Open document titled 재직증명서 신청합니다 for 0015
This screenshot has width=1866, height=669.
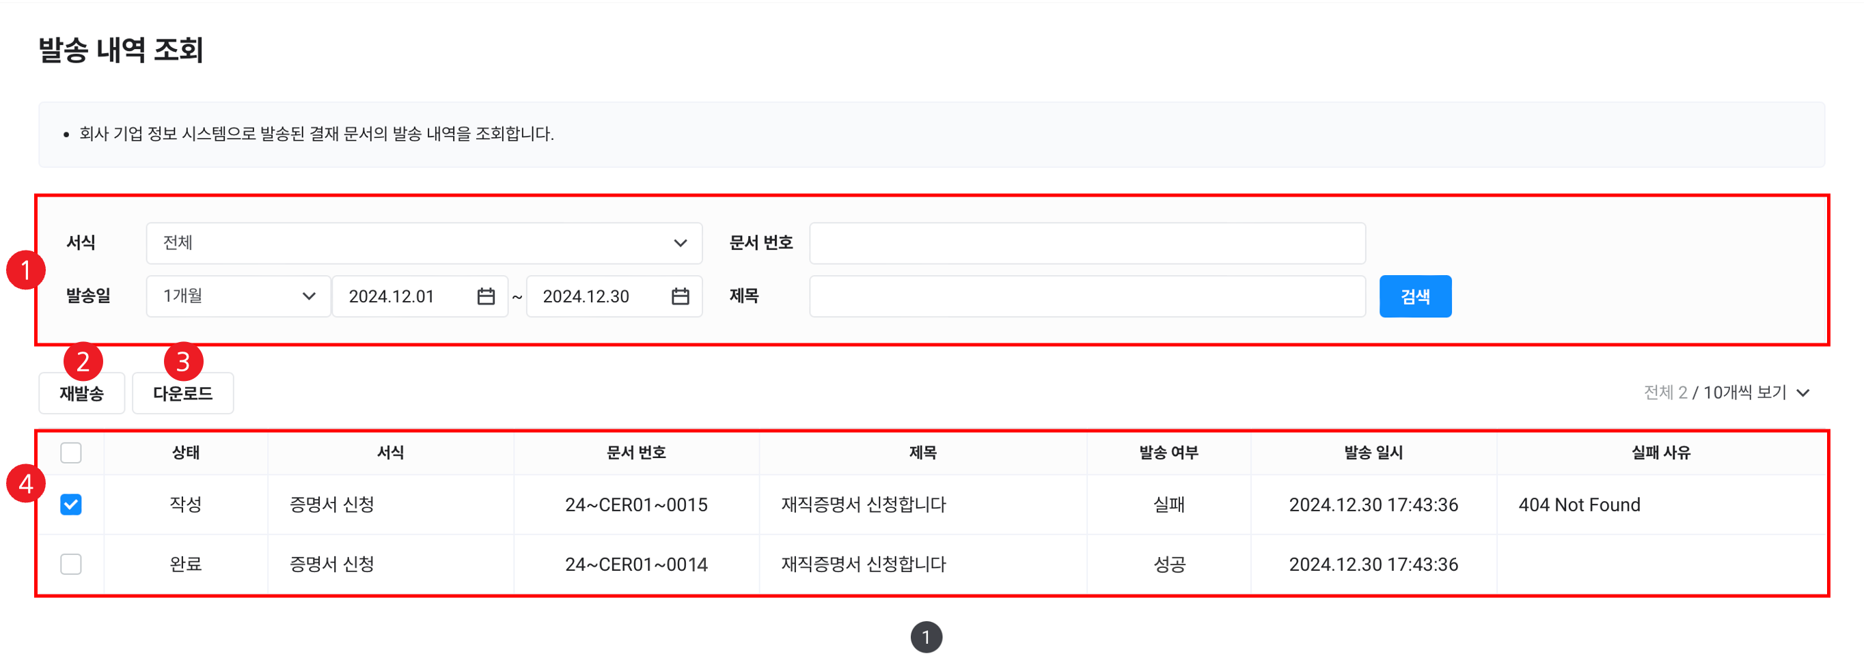(864, 504)
